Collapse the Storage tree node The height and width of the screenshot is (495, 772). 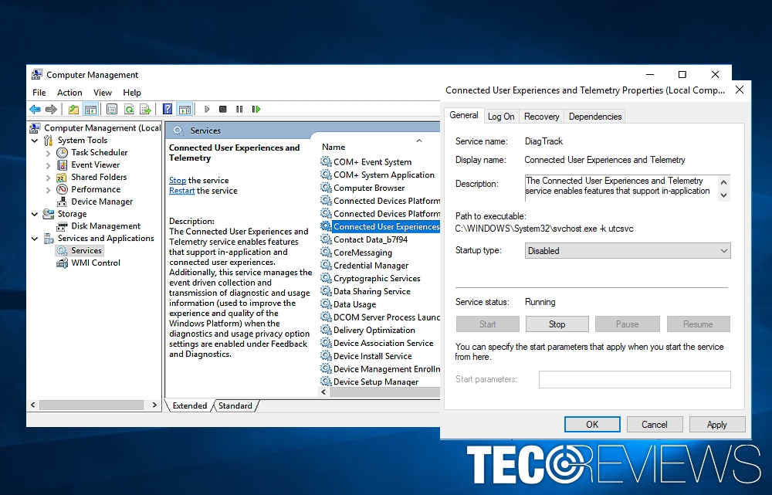click(x=35, y=214)
